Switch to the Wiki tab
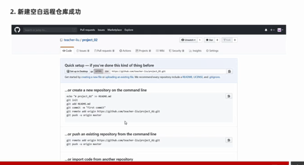This screenshot has height=165, width=304. coord(160,51)
